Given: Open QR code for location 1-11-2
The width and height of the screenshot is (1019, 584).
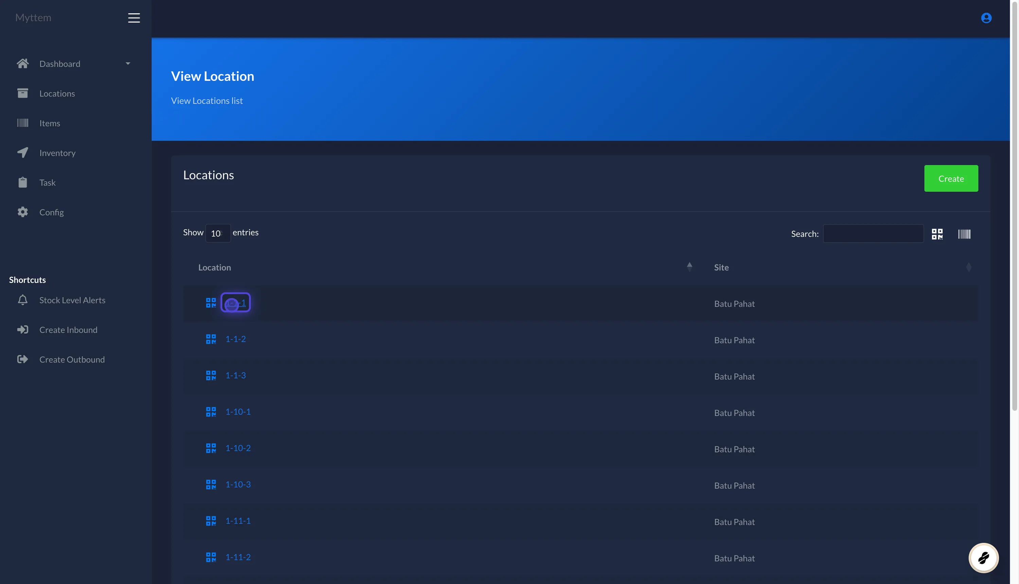Looking at the screenshot, I should coord(211,557).
